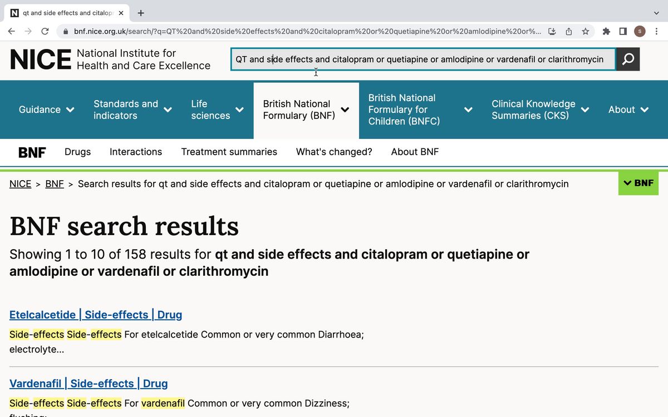Open the Chrome three-dot menu
This screenshot has width=668, height=417.
[657, 32]
